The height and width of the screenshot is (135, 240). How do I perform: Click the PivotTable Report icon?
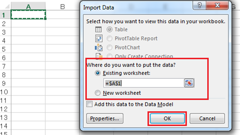click(x=99, y=38)
